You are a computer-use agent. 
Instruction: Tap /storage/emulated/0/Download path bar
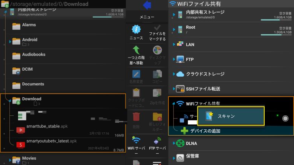pyautogui.click(x=63, y=4)
